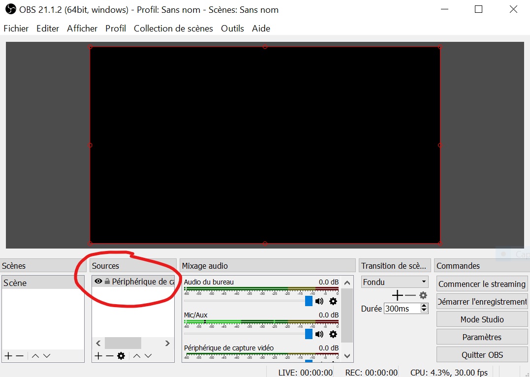Click Commencer le streaming button
The image size is (530, 377).
pos(482,284)
